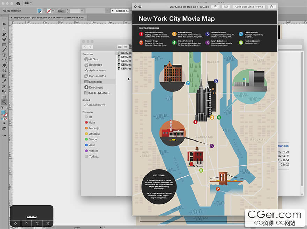
Task: Select the Type tool
Action: coord(4,55)
